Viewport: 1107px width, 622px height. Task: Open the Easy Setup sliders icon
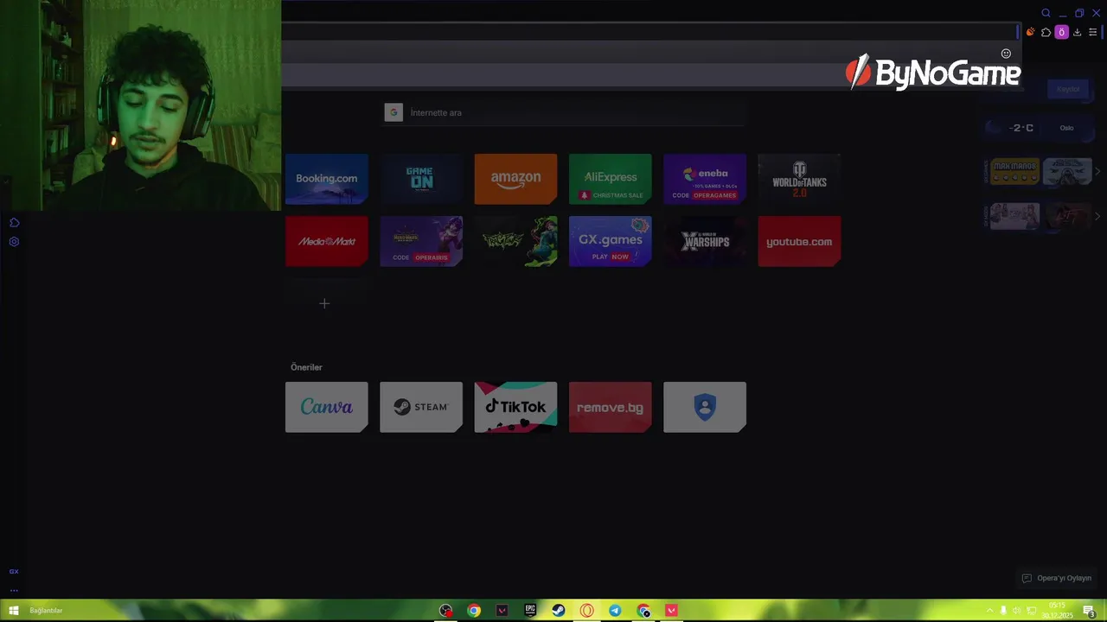tap(1092, 32)
